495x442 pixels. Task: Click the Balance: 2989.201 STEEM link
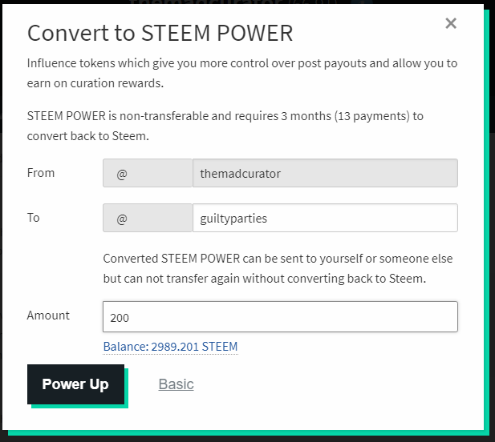[x=170, y=347]
